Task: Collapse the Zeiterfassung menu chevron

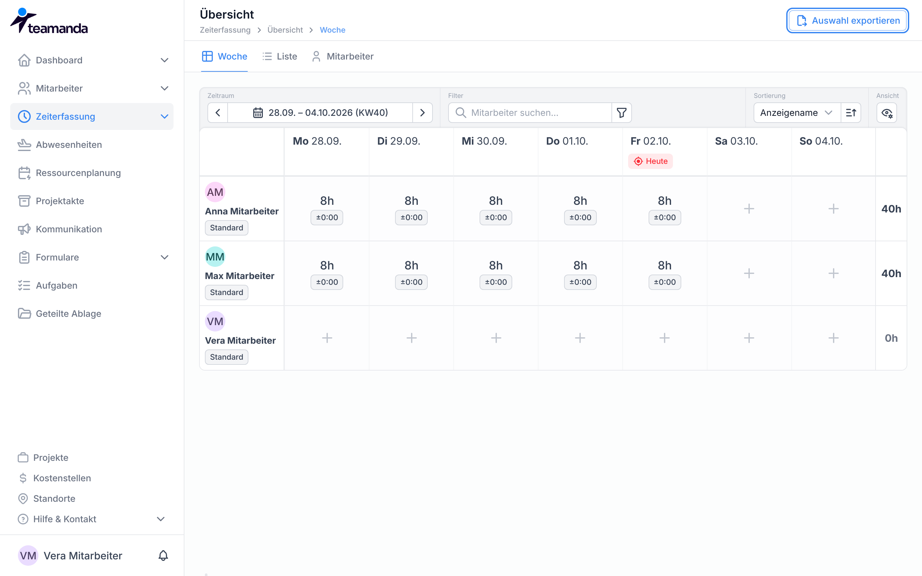Action: 165,116
